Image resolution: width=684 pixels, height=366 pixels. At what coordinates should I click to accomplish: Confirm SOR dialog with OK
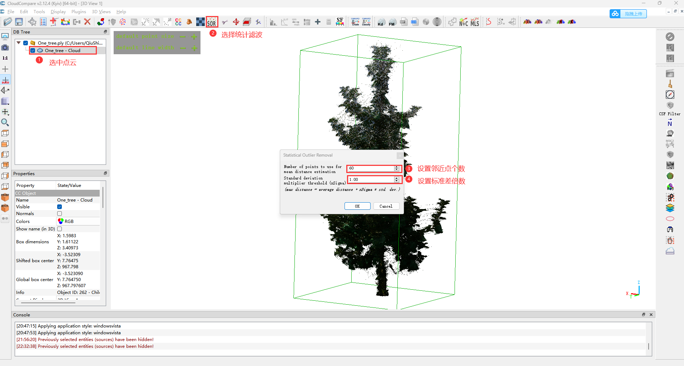357,206
